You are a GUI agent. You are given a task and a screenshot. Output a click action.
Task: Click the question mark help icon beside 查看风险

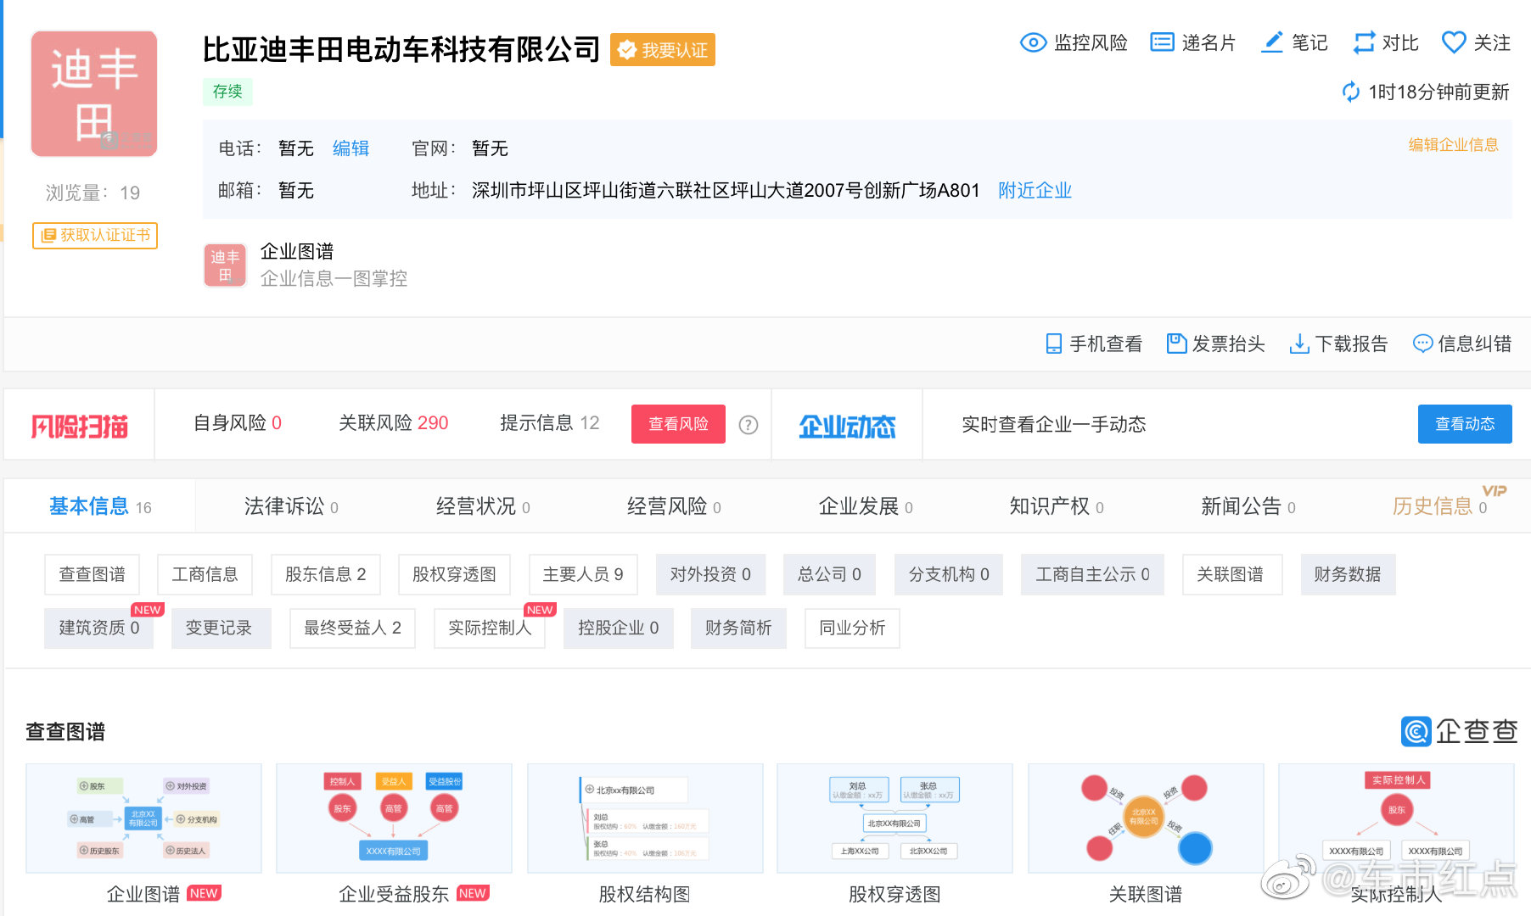coord(749,424)
